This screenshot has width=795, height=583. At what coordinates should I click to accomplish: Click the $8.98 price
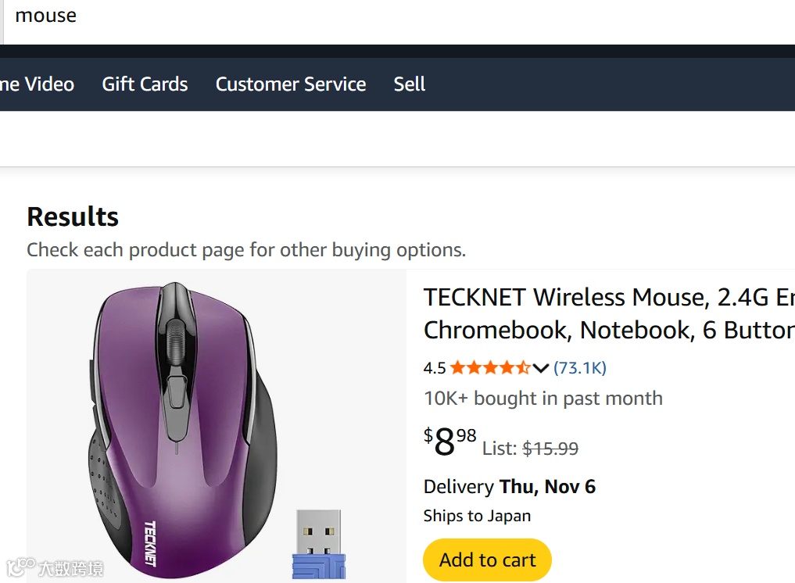click(x=450, y=442)
